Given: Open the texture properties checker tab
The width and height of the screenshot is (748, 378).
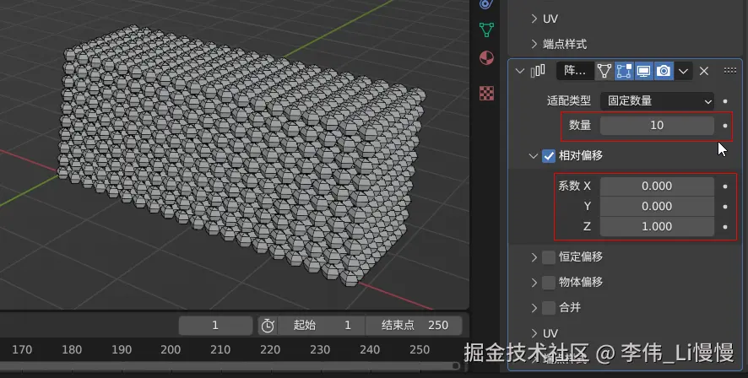Looking at the screenshot, I should pyautogui.click(x=486, y=93).
